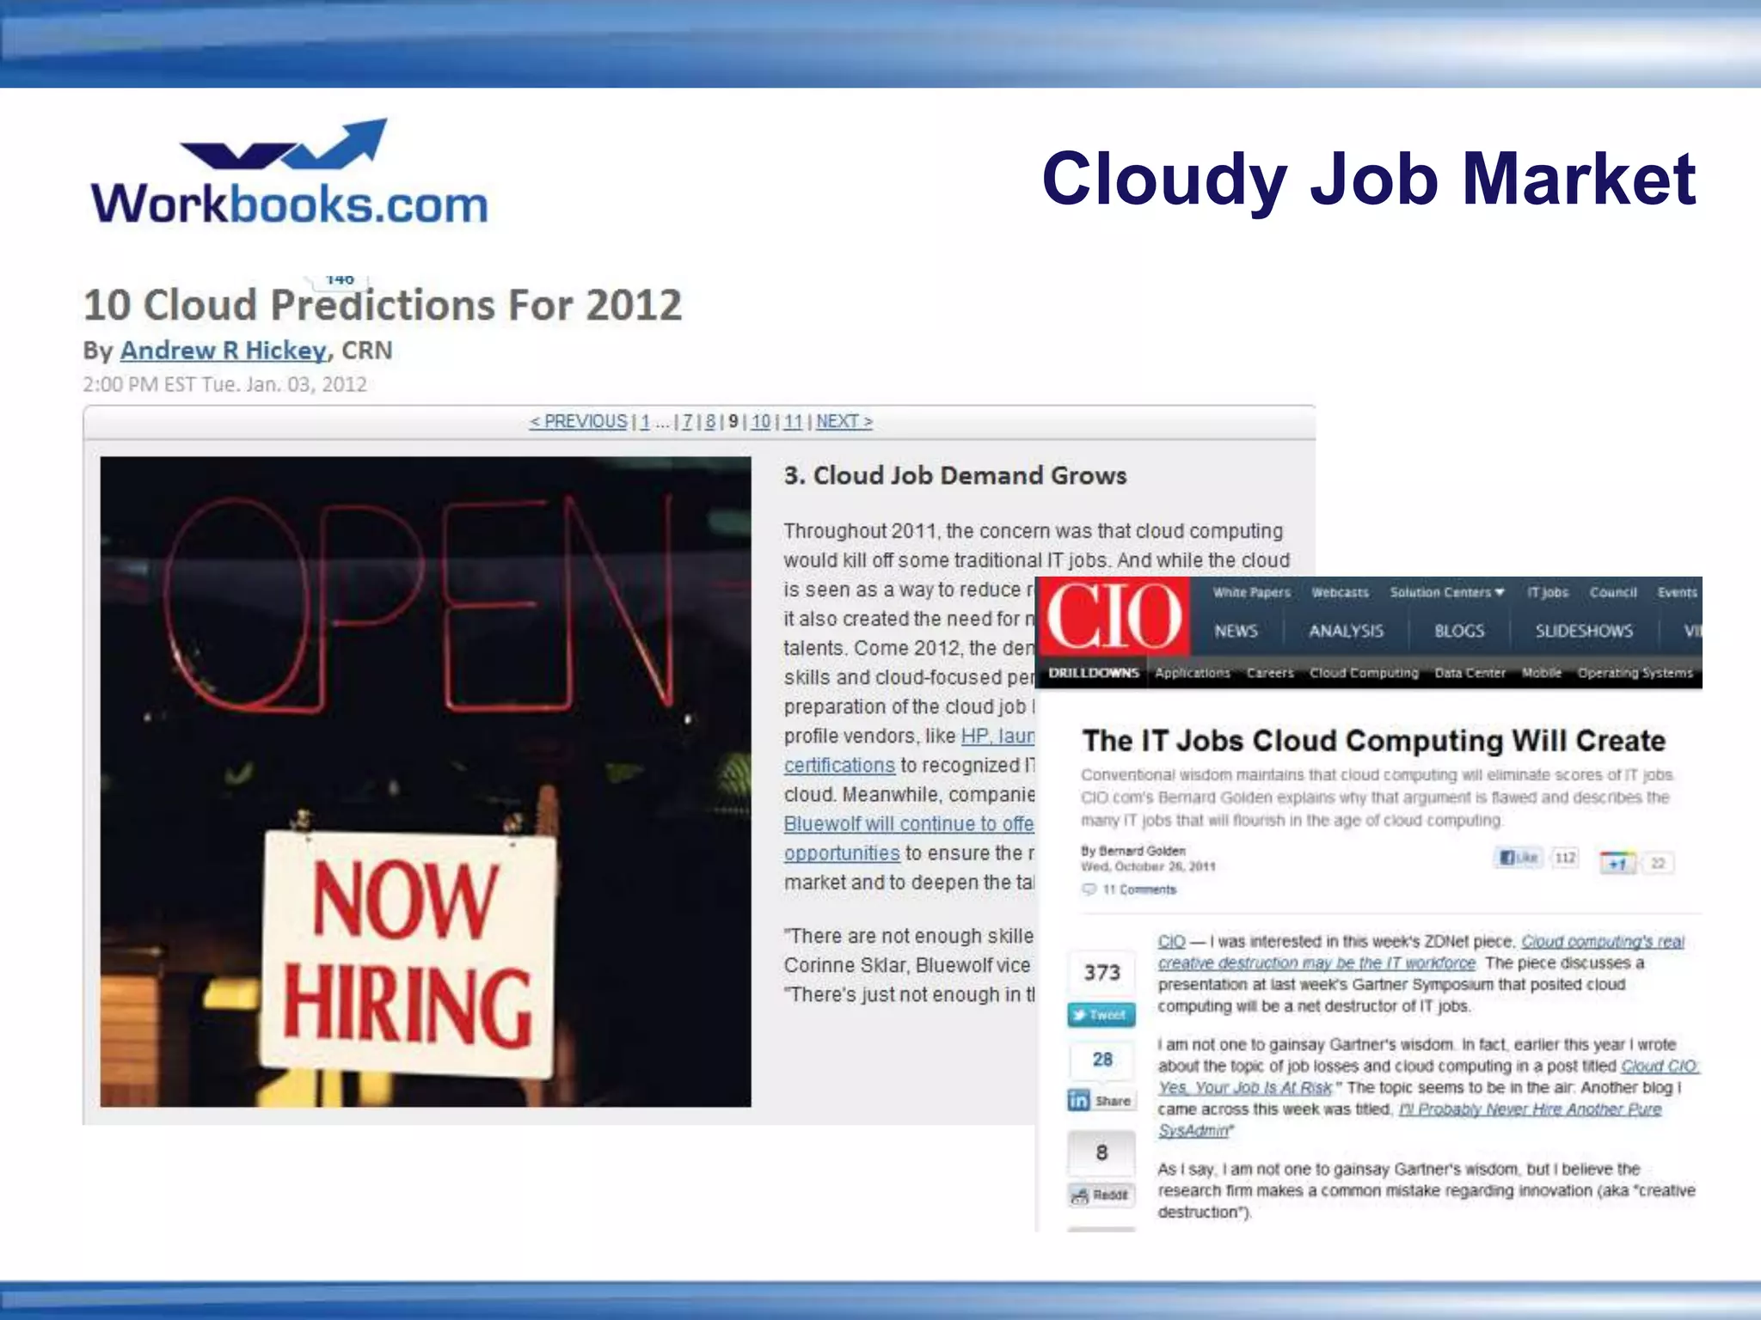Open Cloud computing's real creative destruction link
This screenshot has width=1761, height=1320.
[x=1420, y=952]
